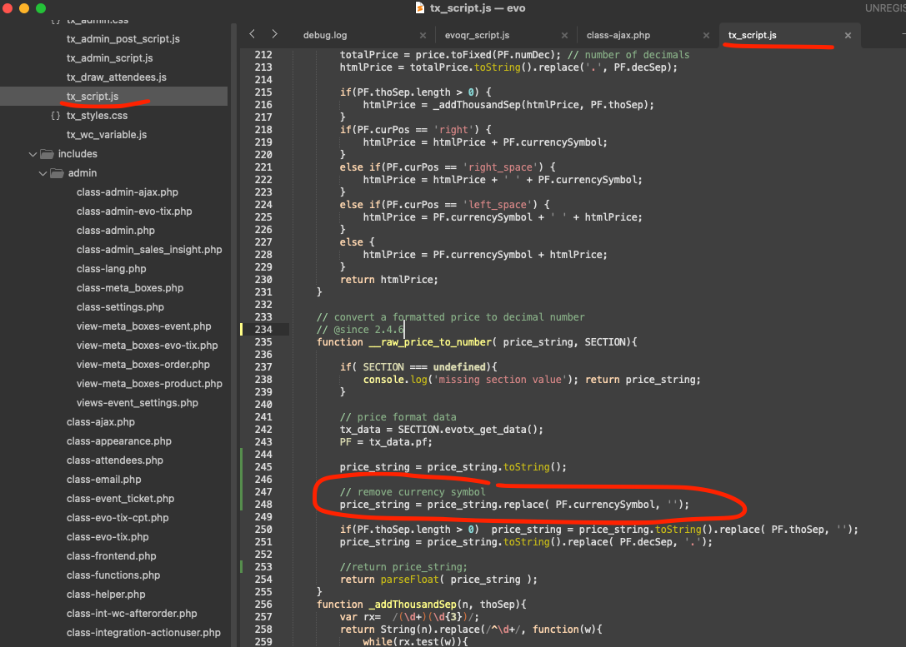Screen dimensions: 906x647
Task: Select tx_script.js in the sidebar
Action: (x=93, y=97)
